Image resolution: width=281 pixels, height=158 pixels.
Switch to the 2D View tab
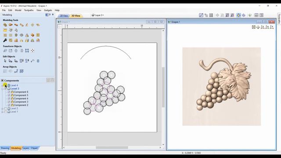[64, 16]
